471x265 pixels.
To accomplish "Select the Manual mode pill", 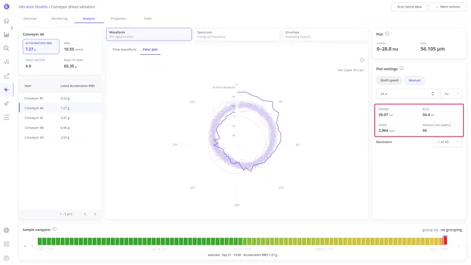I will (414, 81).
